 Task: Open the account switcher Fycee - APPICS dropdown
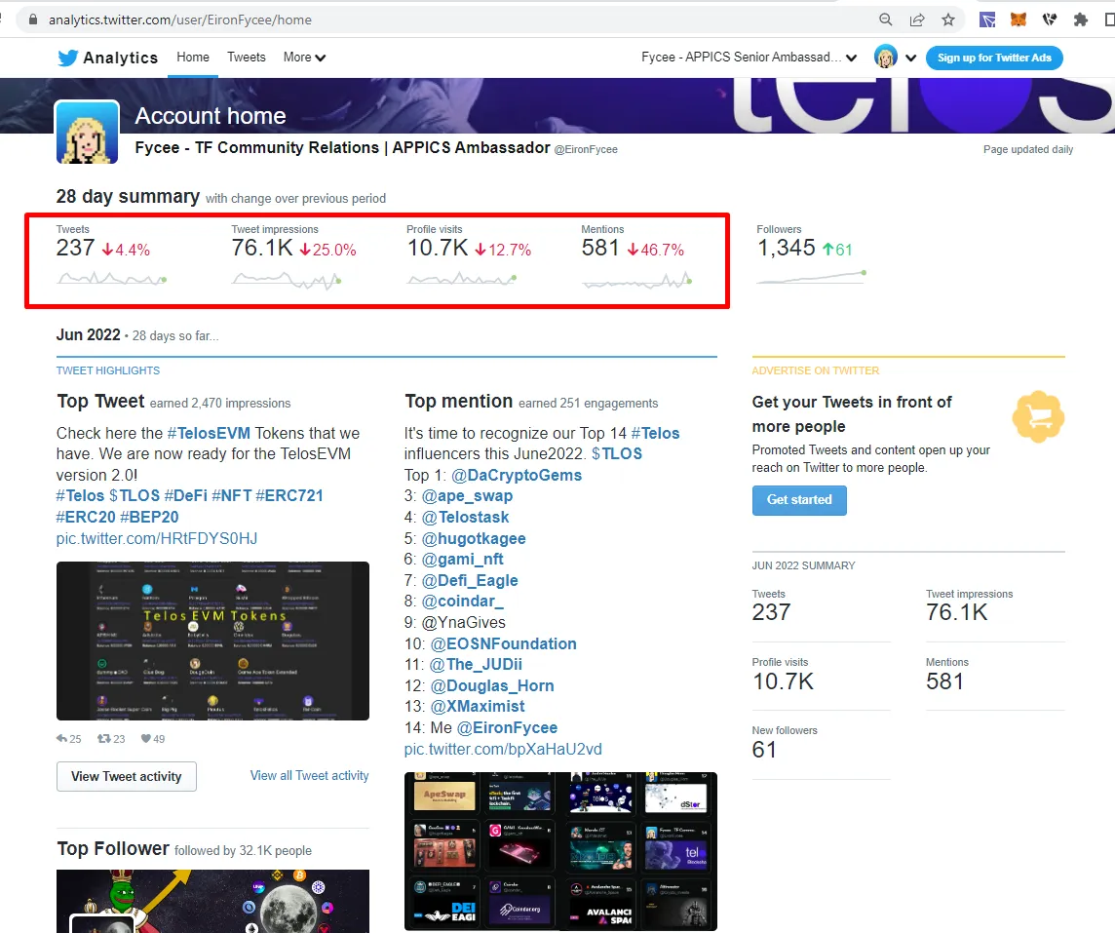point(749,58)
